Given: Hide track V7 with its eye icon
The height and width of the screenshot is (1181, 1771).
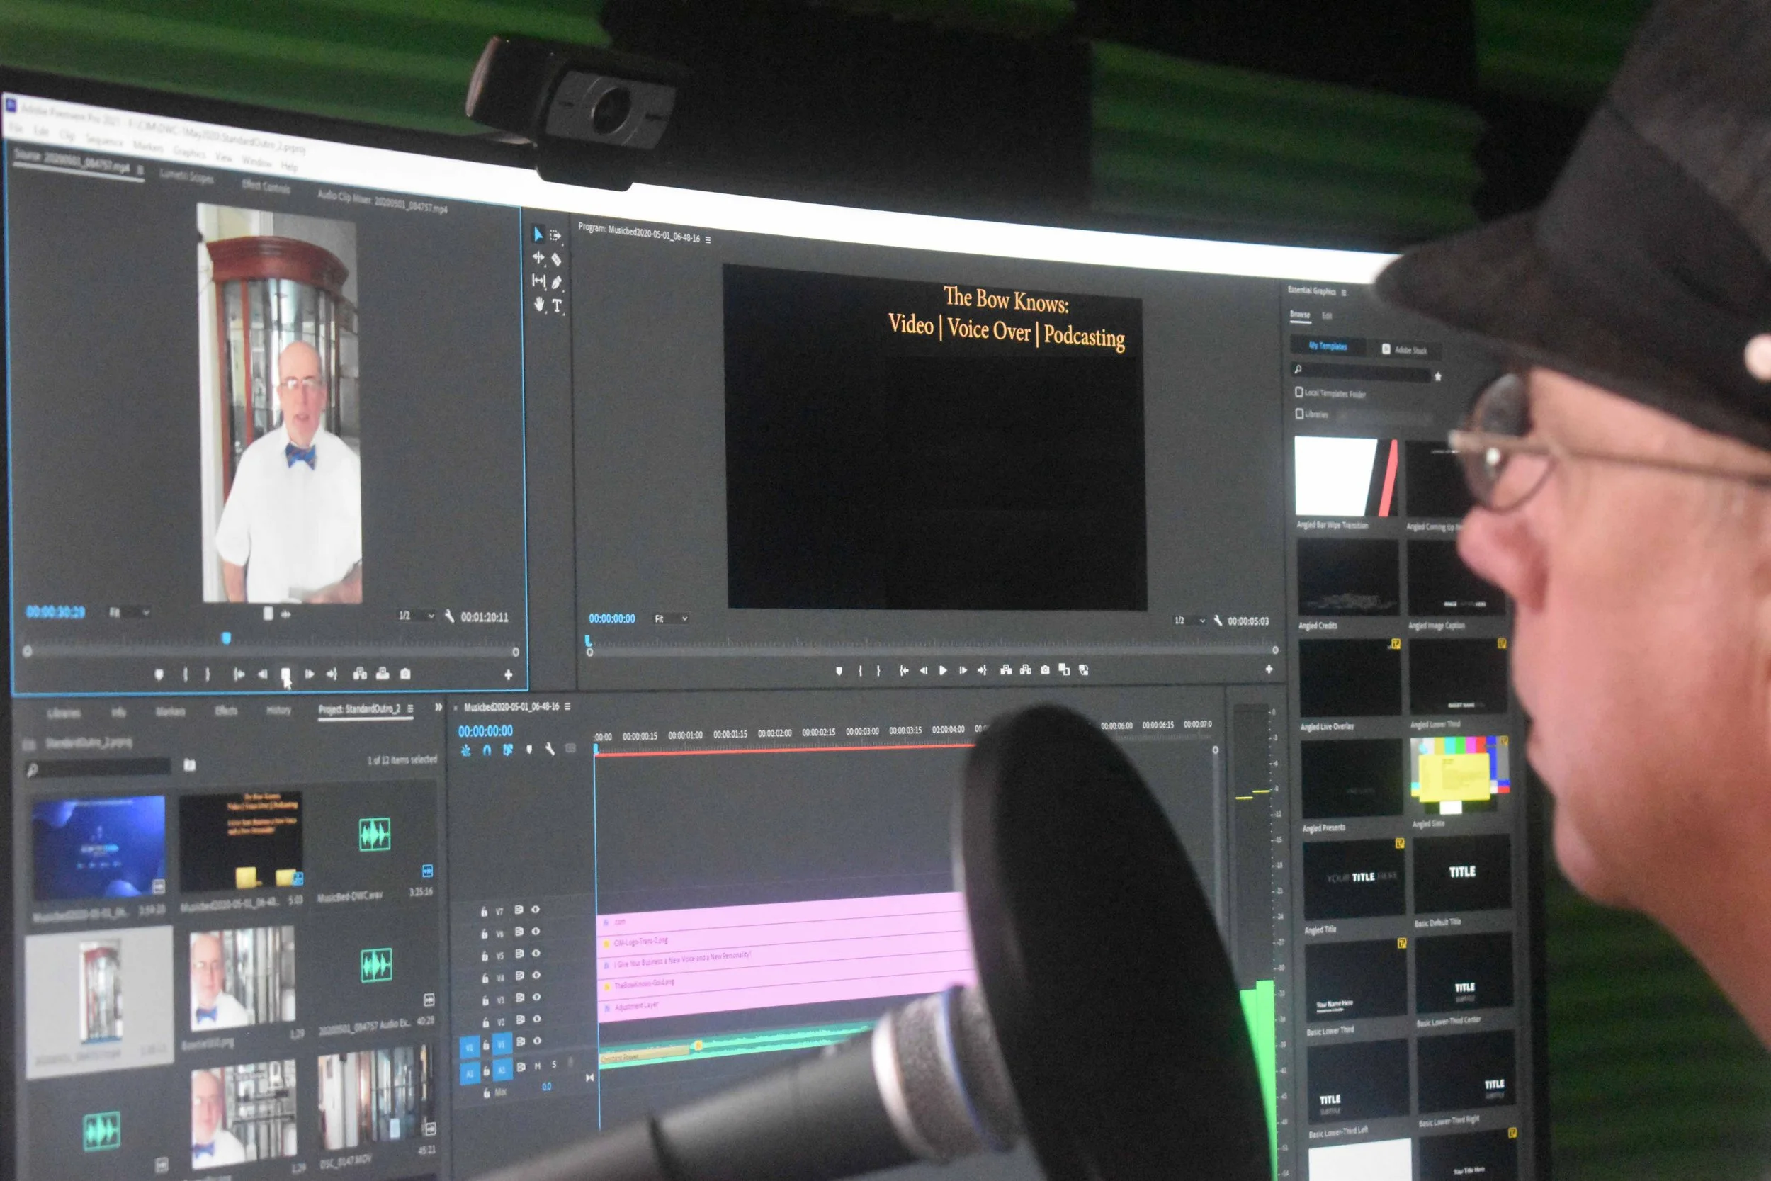Looking at the screenshot, I should pyautogui.click(x=536, y=910).
